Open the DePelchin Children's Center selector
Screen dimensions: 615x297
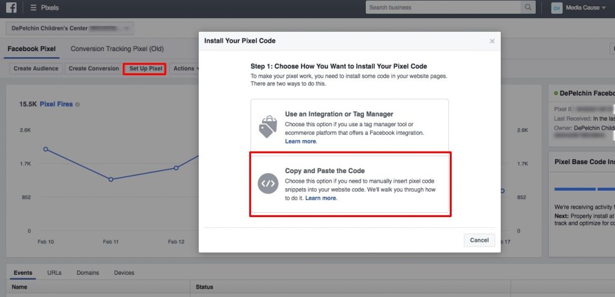pyautogui.click(x=70, y=28)
